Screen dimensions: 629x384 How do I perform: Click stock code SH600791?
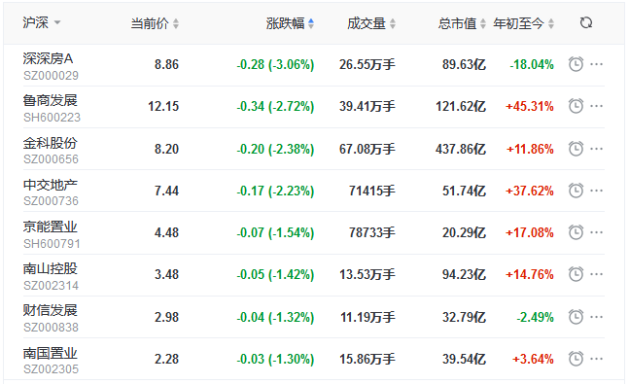[x=52, y=244]
